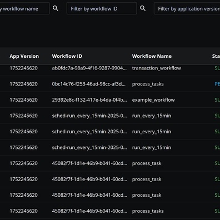Select workflow ID 0bc14c76-f253-46ad-98cc-af3d...
This screenshot has height=220, width=220.
click(89, 84)
